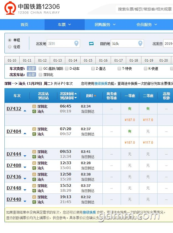Open the D7448 train number link
The image size is (173, 233).
14,188
